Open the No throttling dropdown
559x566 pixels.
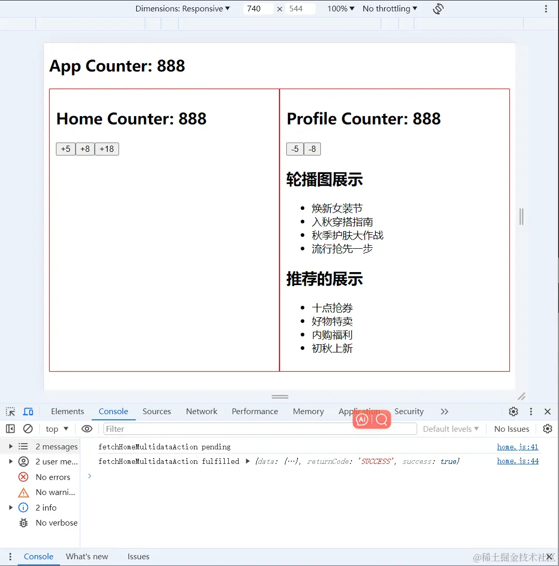(x=390, y=9)
